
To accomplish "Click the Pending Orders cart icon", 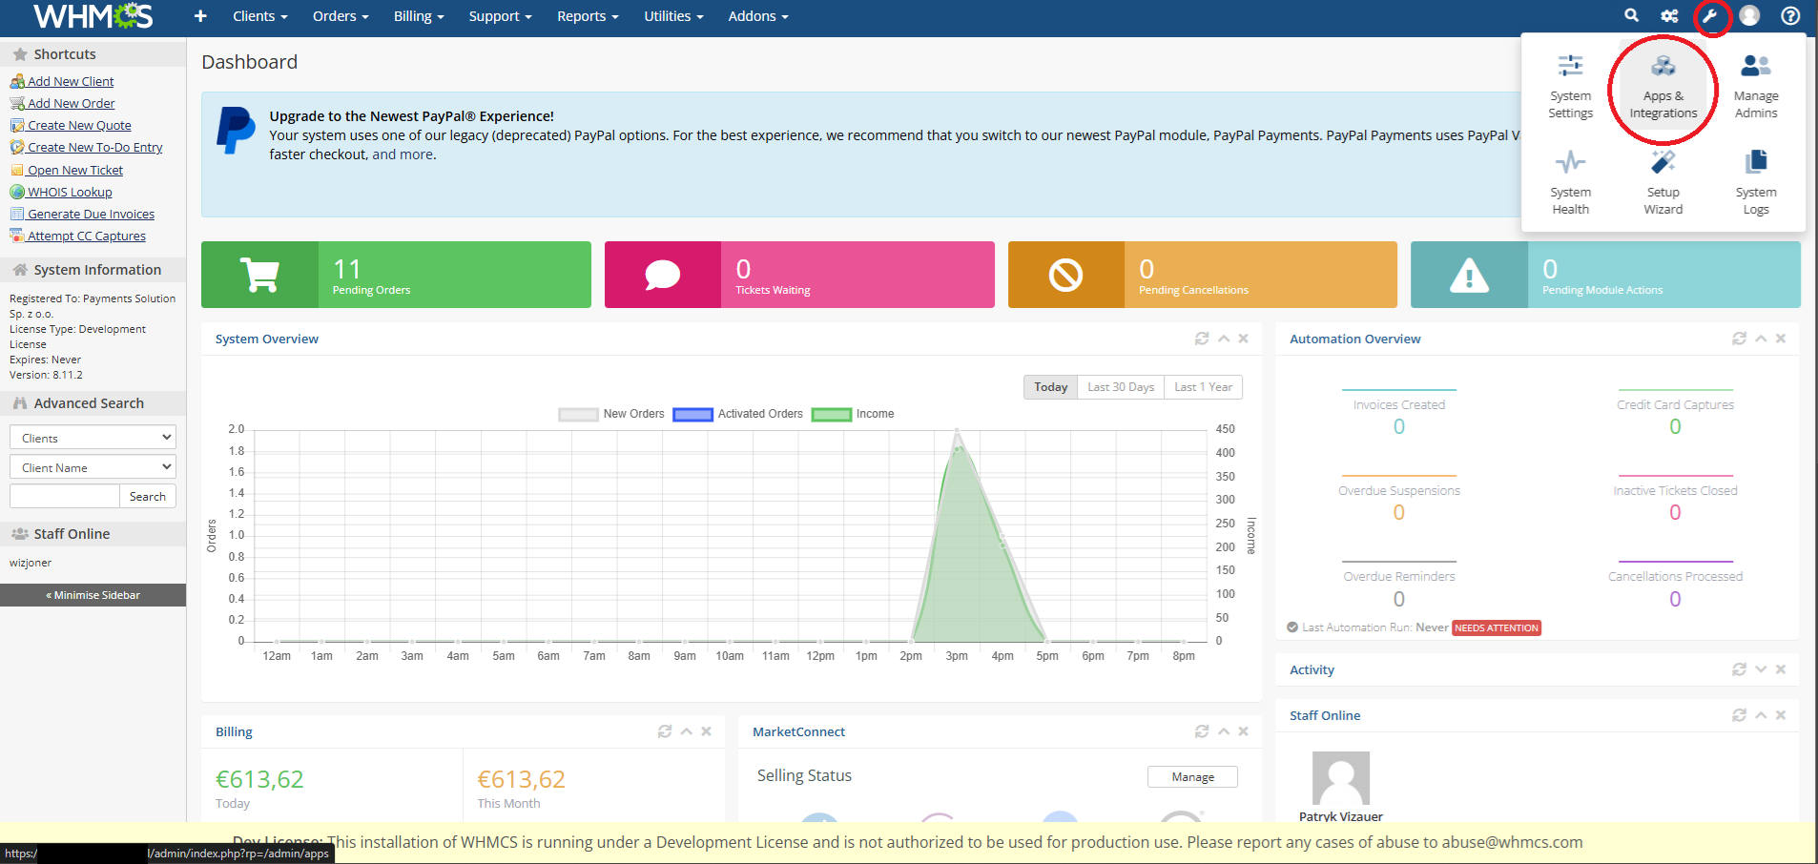I will tap(259, 275).
